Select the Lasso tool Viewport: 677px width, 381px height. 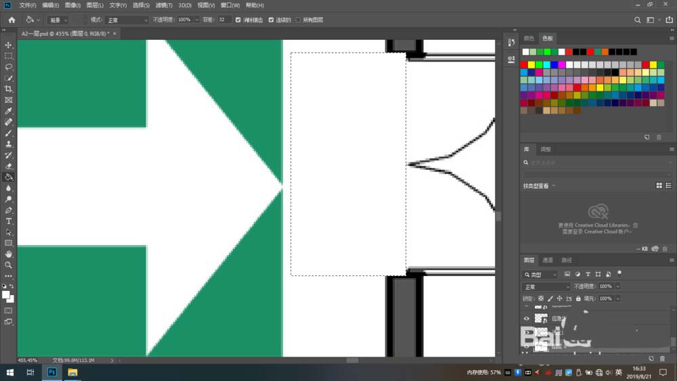(9, 67)
